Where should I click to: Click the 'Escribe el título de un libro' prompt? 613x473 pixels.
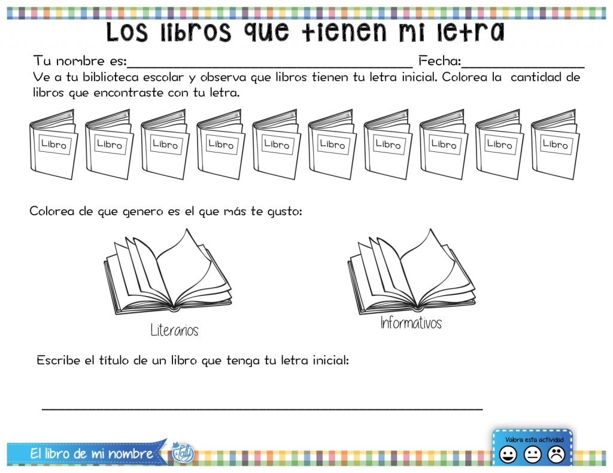coord(193,361)
